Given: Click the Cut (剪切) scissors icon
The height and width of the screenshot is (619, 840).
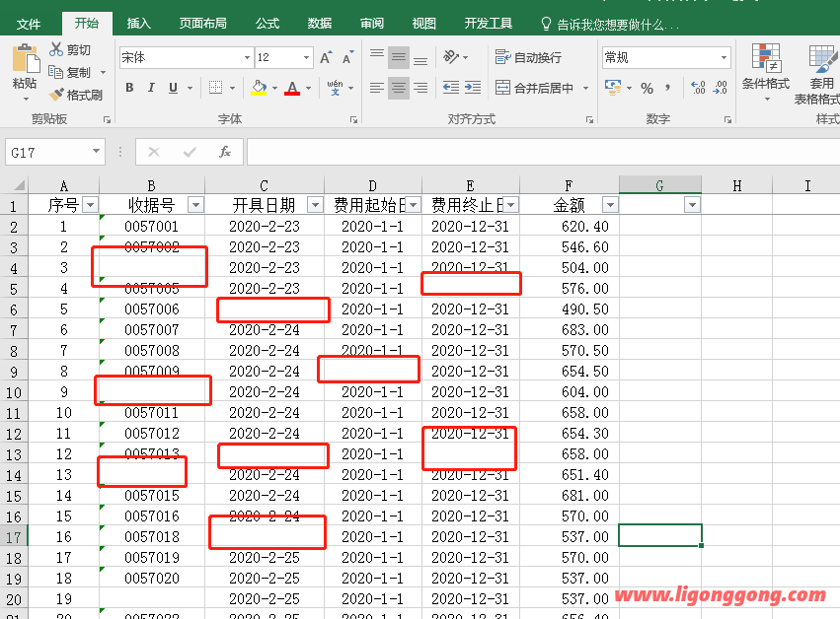Looking at the screenshot, I should click(x=55, y=49).
